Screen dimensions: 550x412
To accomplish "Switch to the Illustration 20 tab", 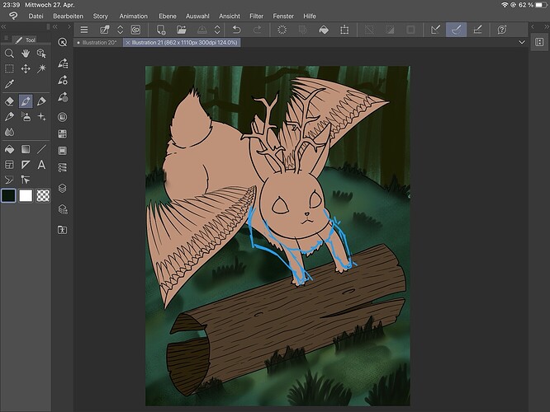I will [x=97, y=42].
